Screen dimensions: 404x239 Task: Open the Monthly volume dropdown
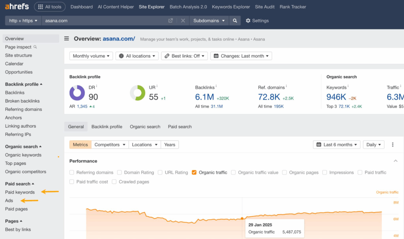click(x=91, y=56)
